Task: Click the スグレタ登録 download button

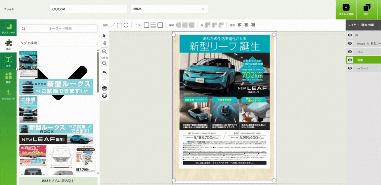Action: 346,10
